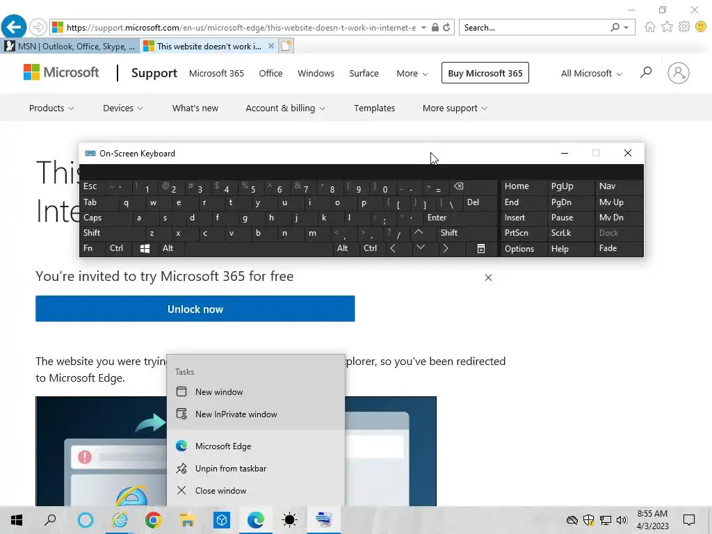The width and height of the screenshot is (712, 534).
Task: Click the up arrow key on On-Screen Keyboard
Action: 419,232
